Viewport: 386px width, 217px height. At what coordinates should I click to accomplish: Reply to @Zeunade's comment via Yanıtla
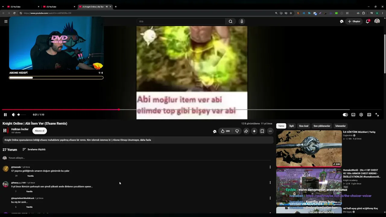point(30,176)
